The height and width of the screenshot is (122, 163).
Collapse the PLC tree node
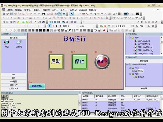[x=130, y=74]
